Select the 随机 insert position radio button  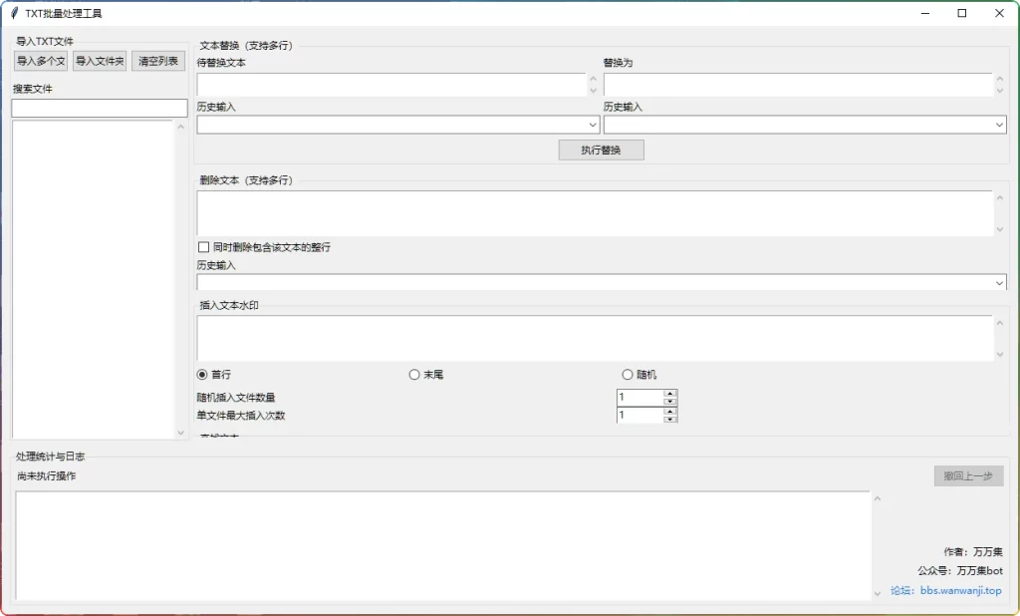627,374
